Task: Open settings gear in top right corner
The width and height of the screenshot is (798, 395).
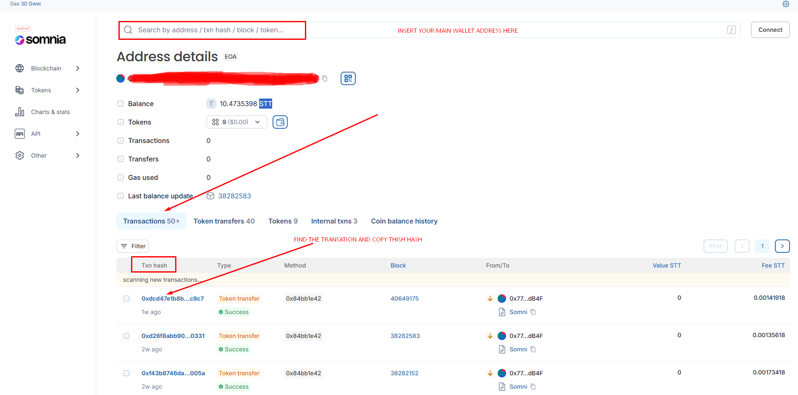Action: 786,4
